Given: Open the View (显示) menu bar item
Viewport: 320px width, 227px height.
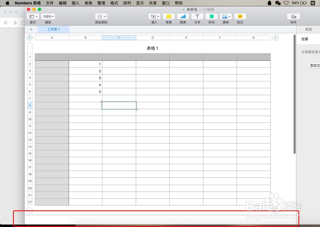Looking at the screenshot, I should [x=140, y=3].
